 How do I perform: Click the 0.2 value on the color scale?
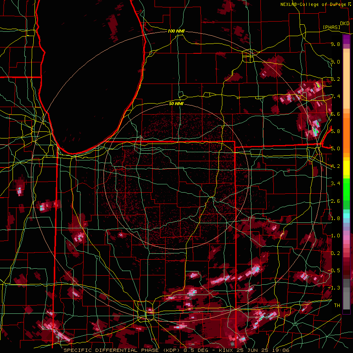(x=335, y=253)
